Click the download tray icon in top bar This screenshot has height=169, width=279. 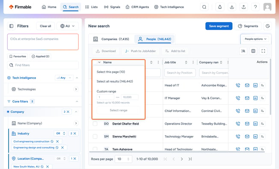click(x=232, y=7)
